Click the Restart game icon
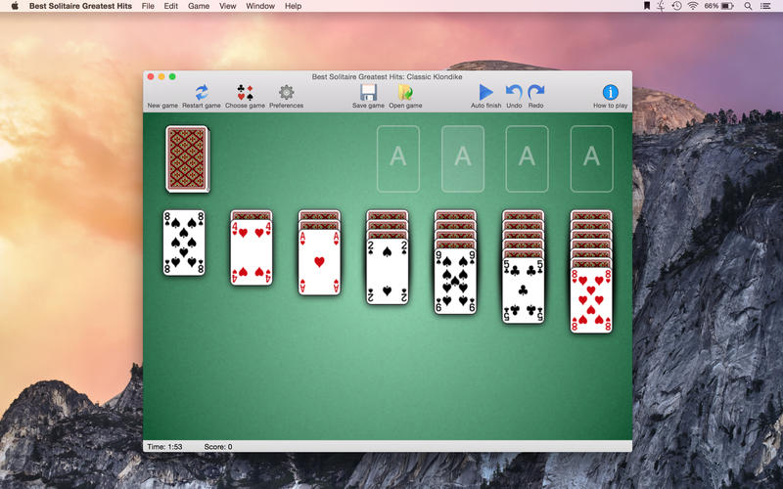 click(202, 93)
